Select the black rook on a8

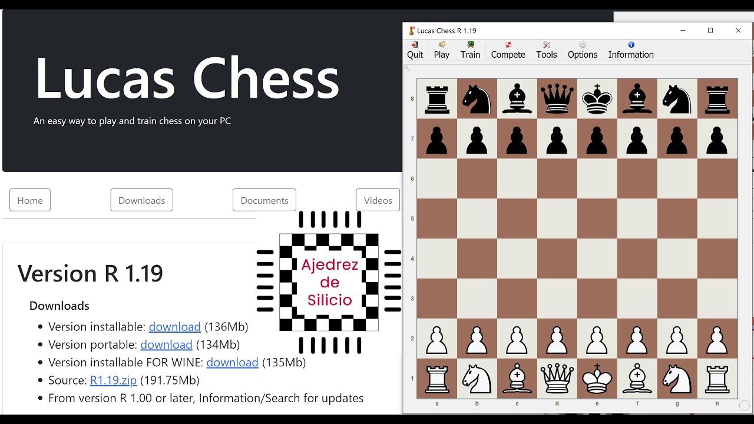point(437,98)
